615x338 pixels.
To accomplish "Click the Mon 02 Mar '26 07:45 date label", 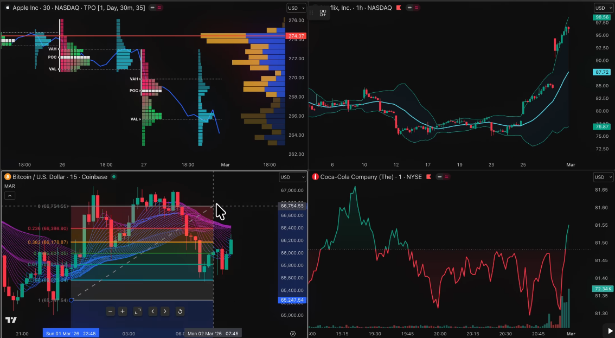I will click(x=213, y=333).
